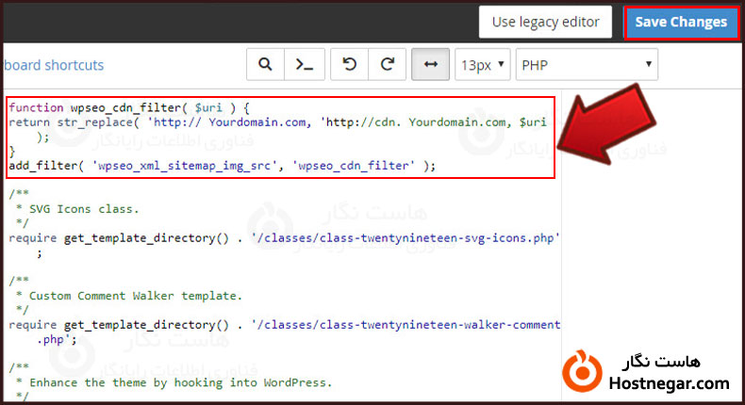745x405 pixels.
Task: Toggle line wrap mode button
Action: tap(430, 65)
